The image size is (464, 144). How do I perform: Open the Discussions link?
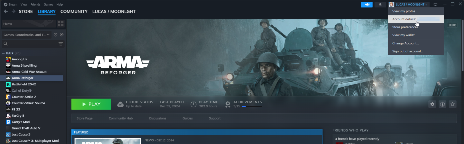coord(158,118)
